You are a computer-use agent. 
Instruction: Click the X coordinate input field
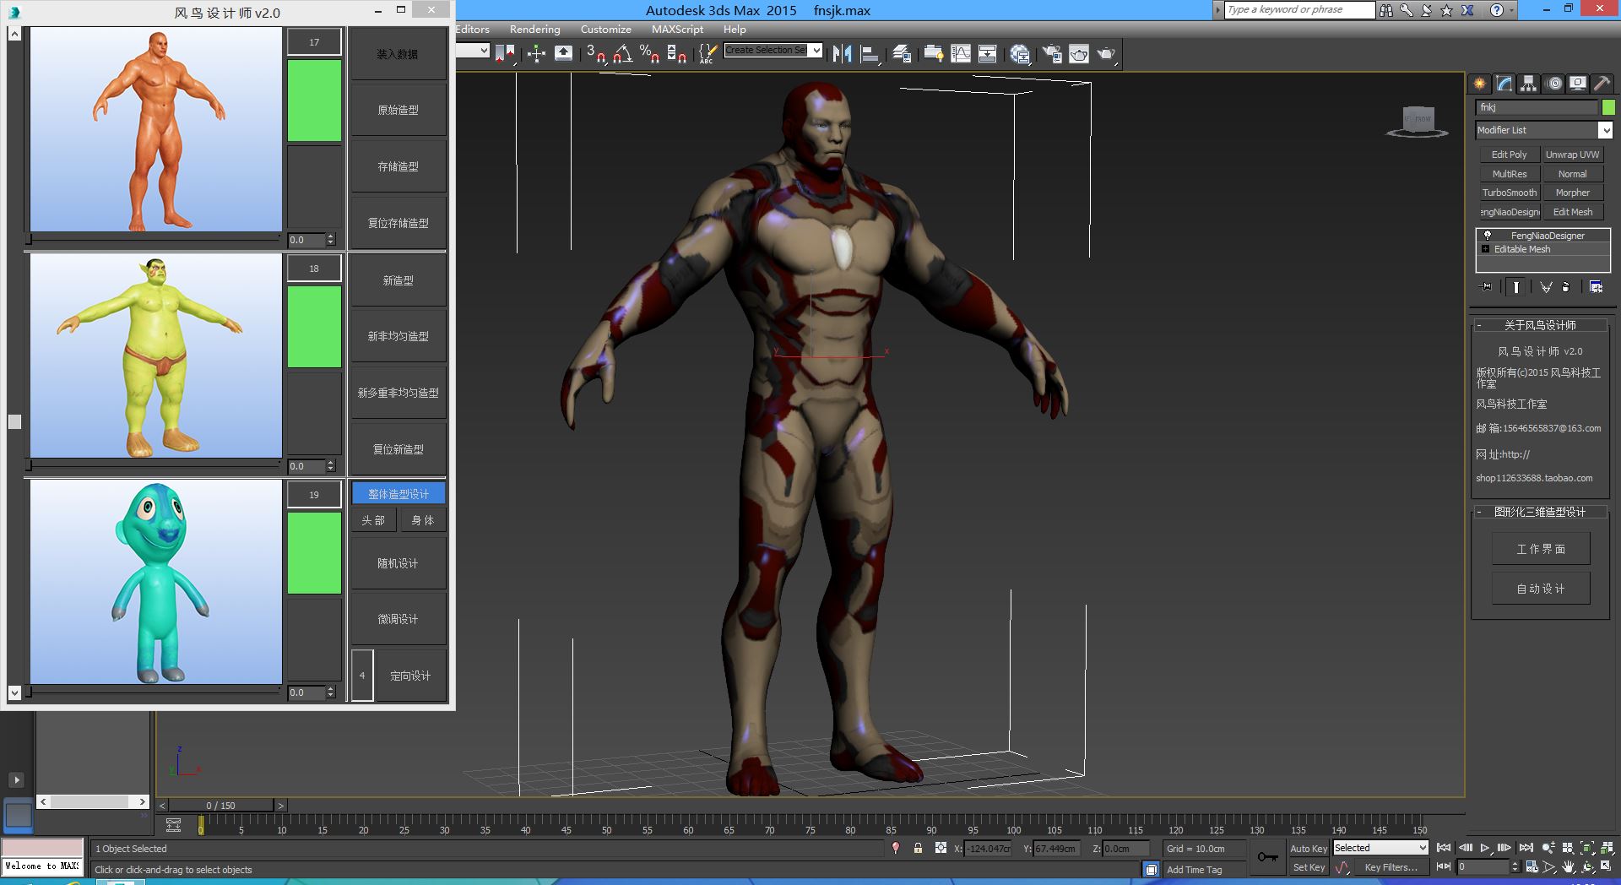click(988, 849)
